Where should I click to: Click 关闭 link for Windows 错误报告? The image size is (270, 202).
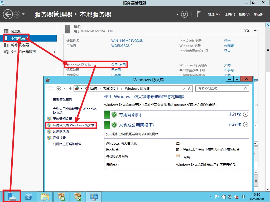[x=227, y=65]
